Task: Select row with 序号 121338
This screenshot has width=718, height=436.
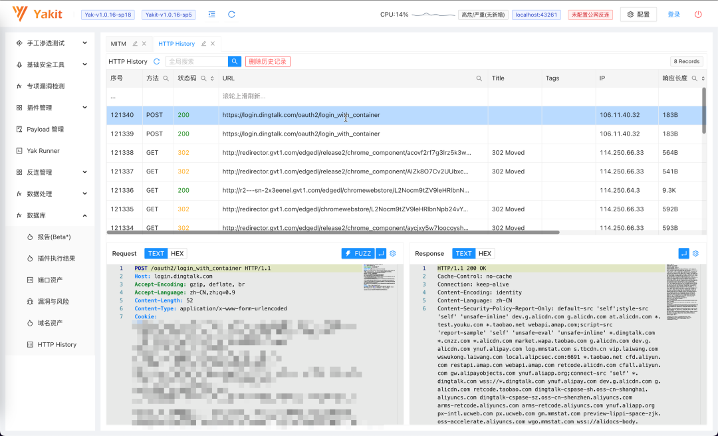Action: [405, 152]
